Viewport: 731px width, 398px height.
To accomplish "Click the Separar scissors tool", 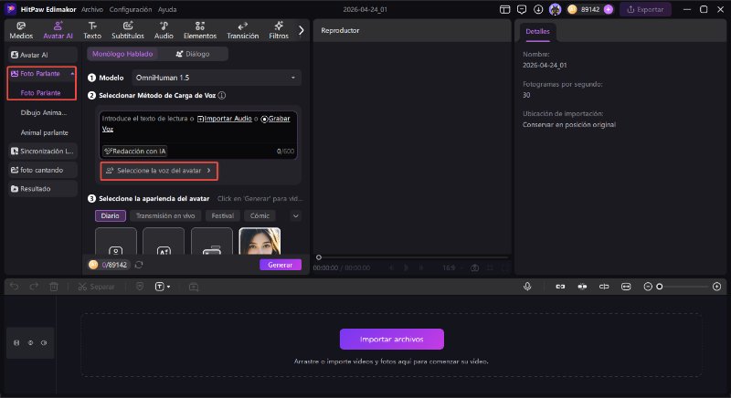I will click(96, 287).
